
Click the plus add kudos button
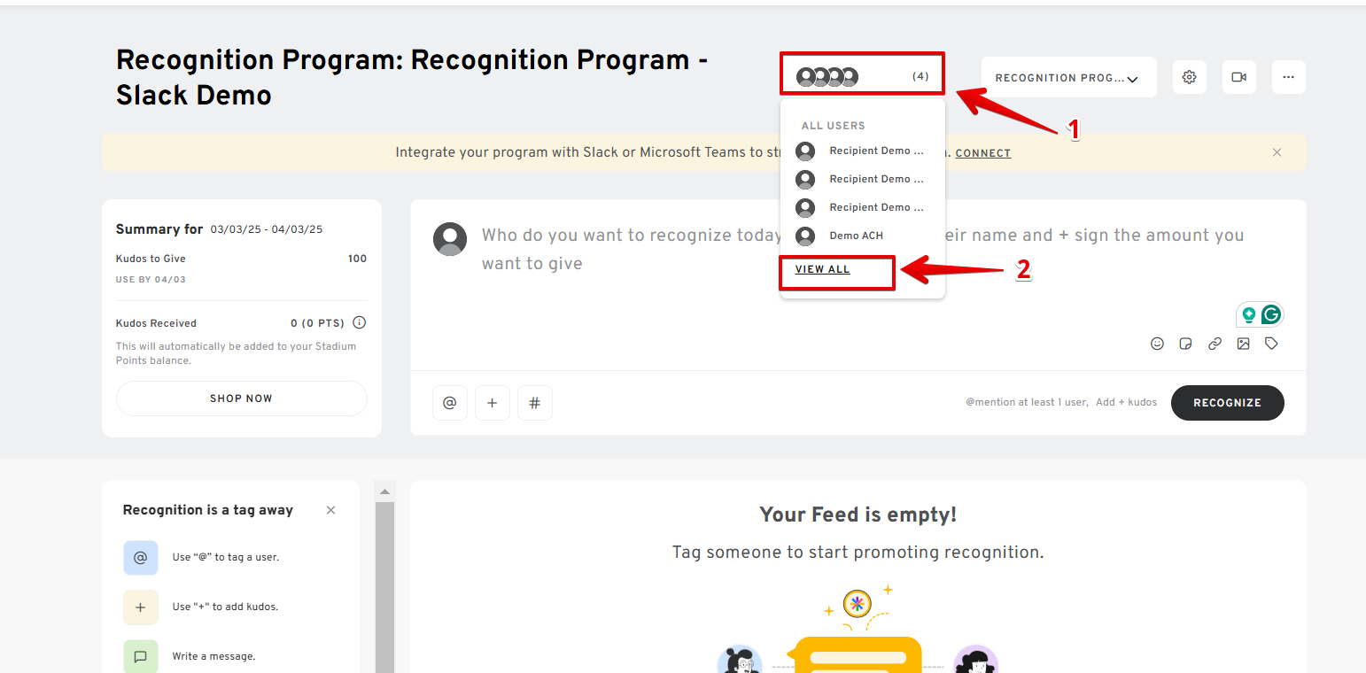[493, 403]
